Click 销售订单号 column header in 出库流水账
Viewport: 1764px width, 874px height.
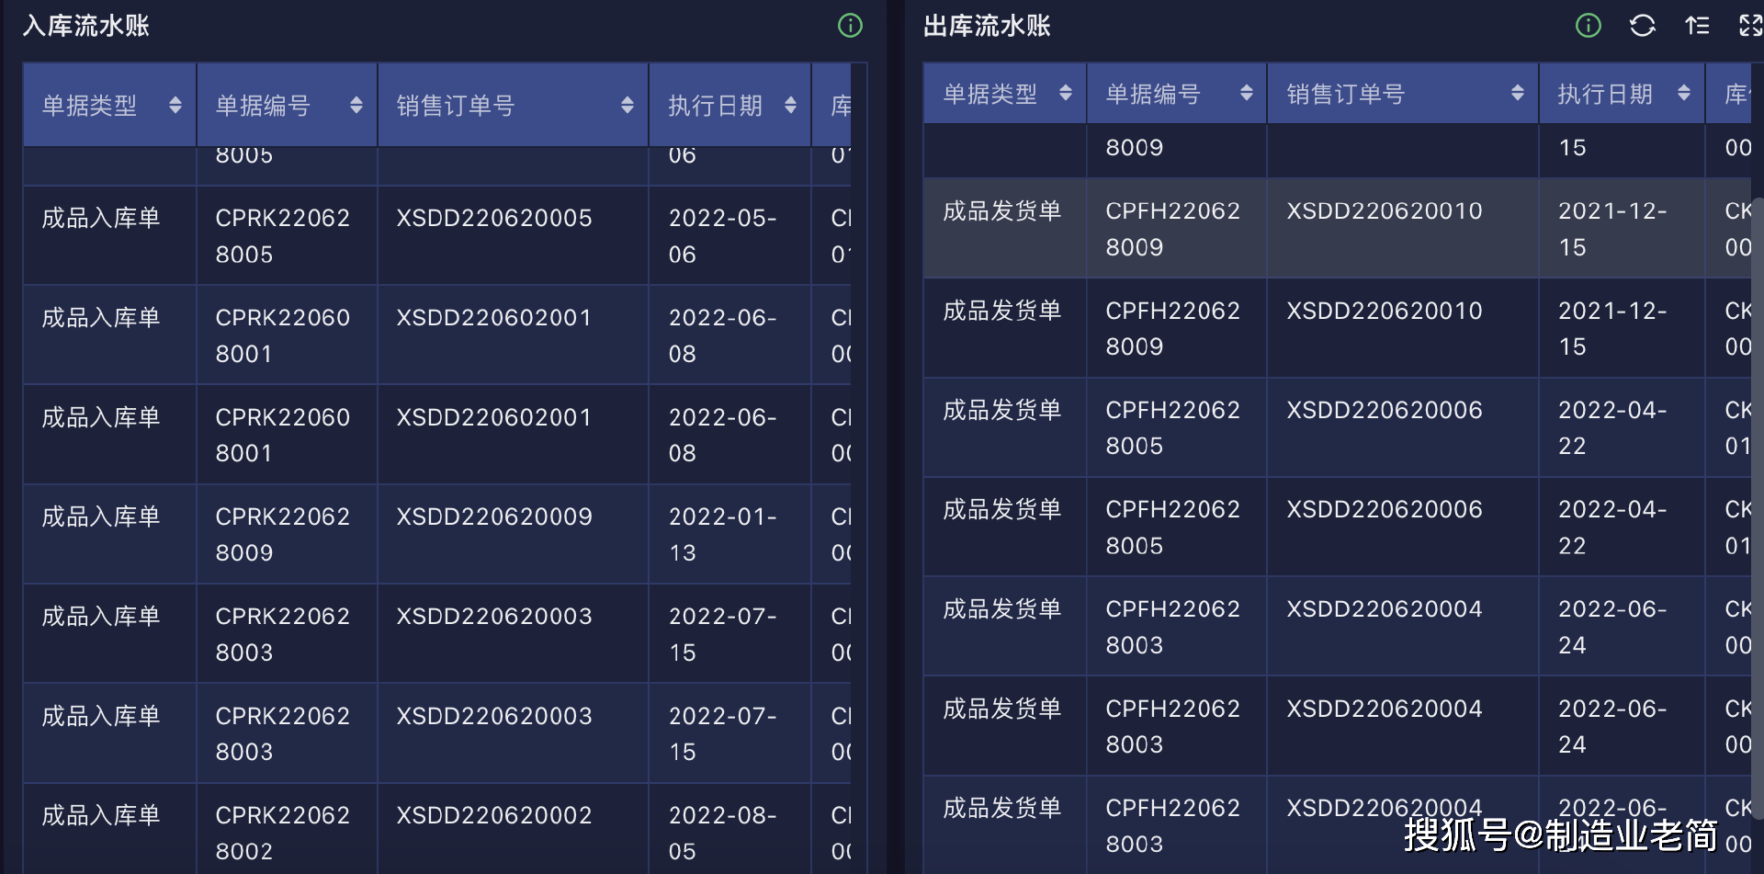(x=1402, y=93)
